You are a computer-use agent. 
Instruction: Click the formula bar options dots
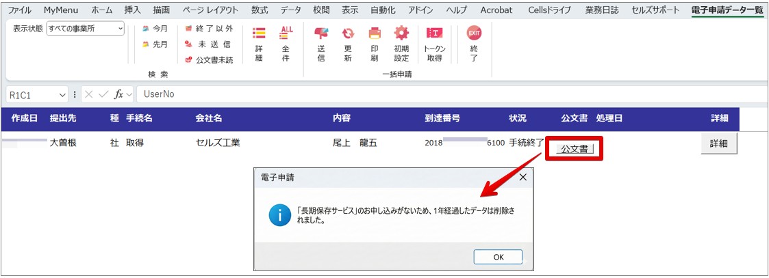point(75,94)
